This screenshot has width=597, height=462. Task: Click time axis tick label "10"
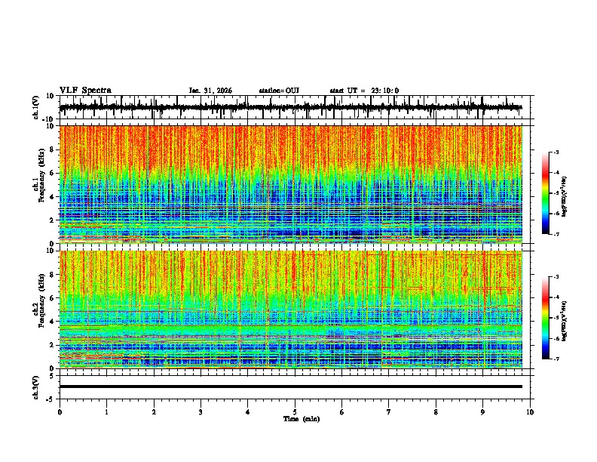tap(530, 412)
